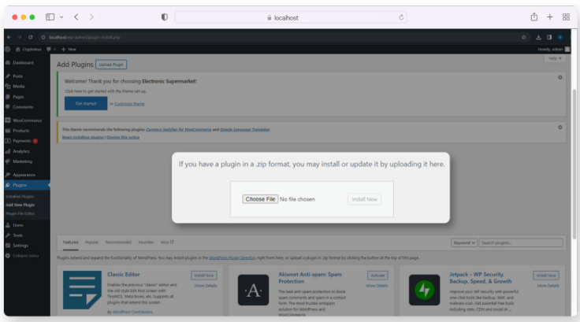Click the Akismet plugin icon

point(253,291)
